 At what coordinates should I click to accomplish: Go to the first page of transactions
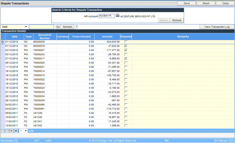tap(3, 131)
